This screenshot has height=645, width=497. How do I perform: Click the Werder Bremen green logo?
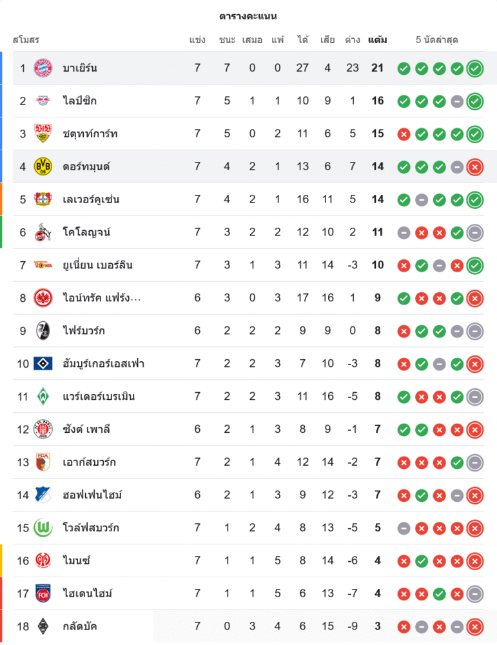(x=43, y=397)
